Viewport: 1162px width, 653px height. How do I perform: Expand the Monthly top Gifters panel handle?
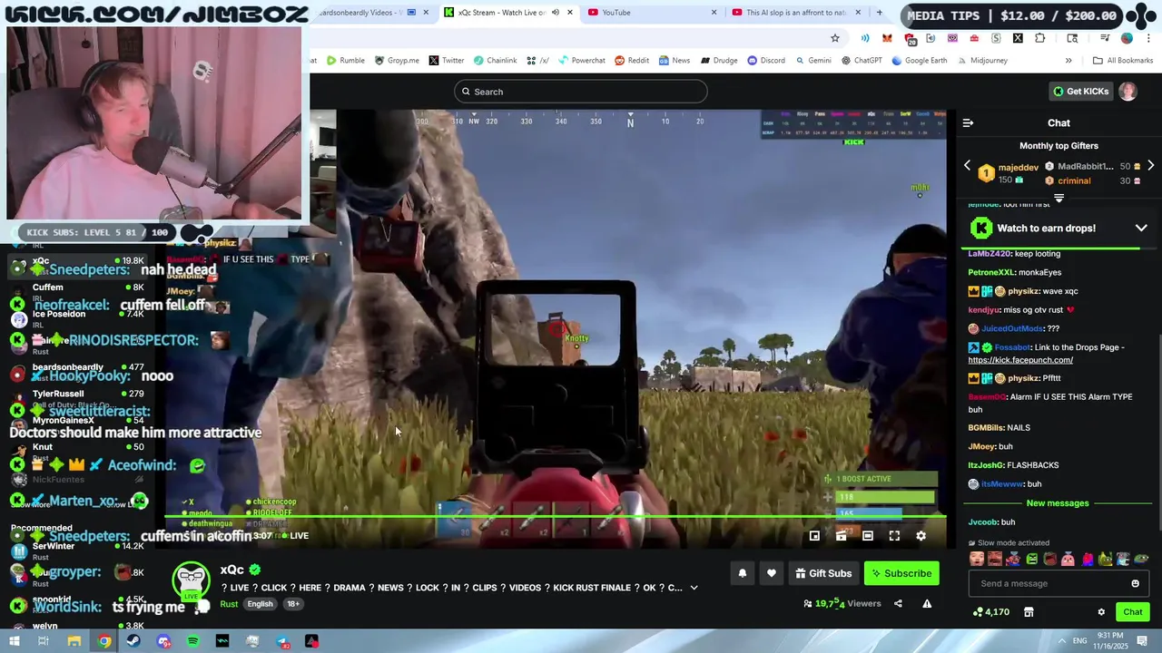[x=1059, y=198]
